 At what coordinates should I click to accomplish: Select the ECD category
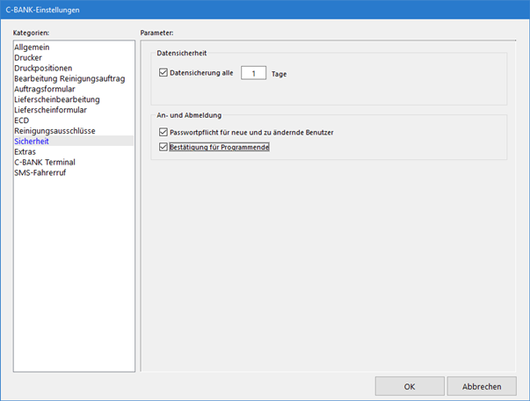22,120
